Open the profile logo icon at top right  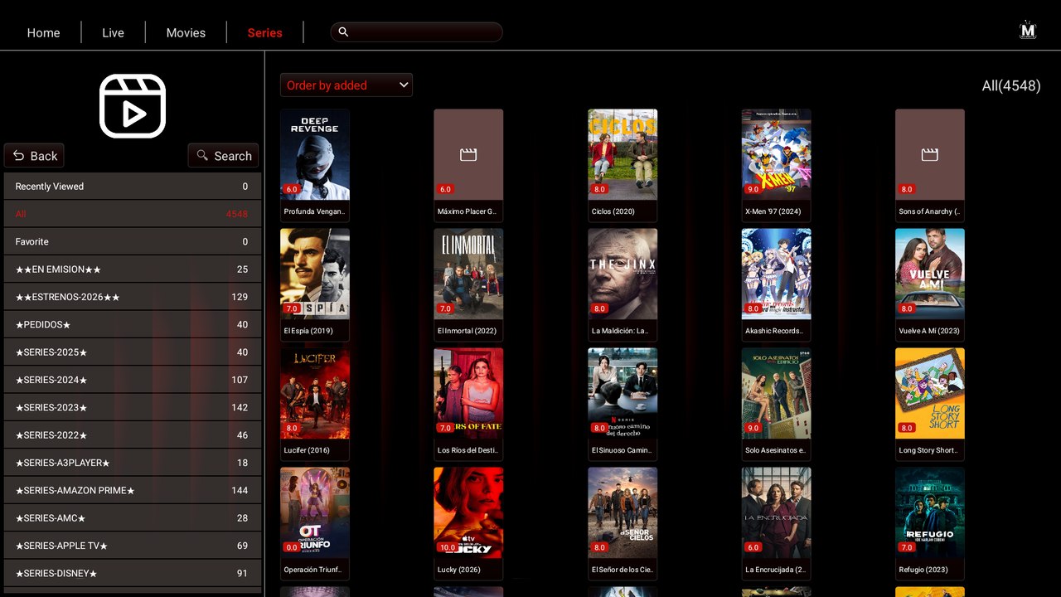(1028, 31)
